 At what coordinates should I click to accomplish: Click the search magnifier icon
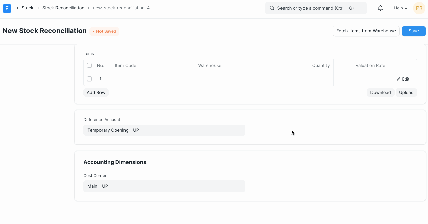272,8
